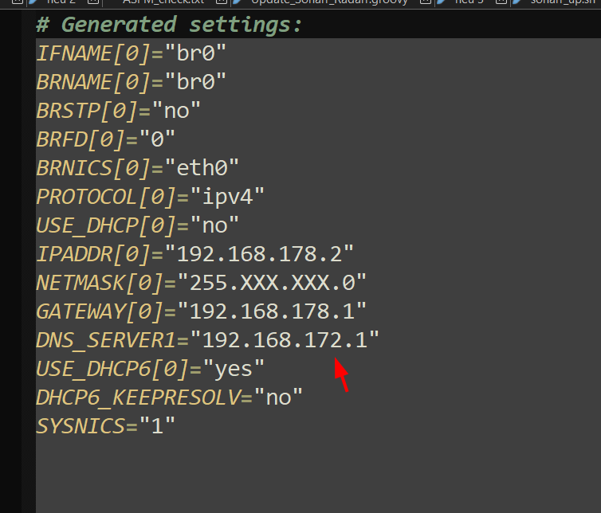The height and width of the screenshot is (513, 601).
Task: Click the '# Generated settings:' comment line
Action: click(x=169, y=25)
